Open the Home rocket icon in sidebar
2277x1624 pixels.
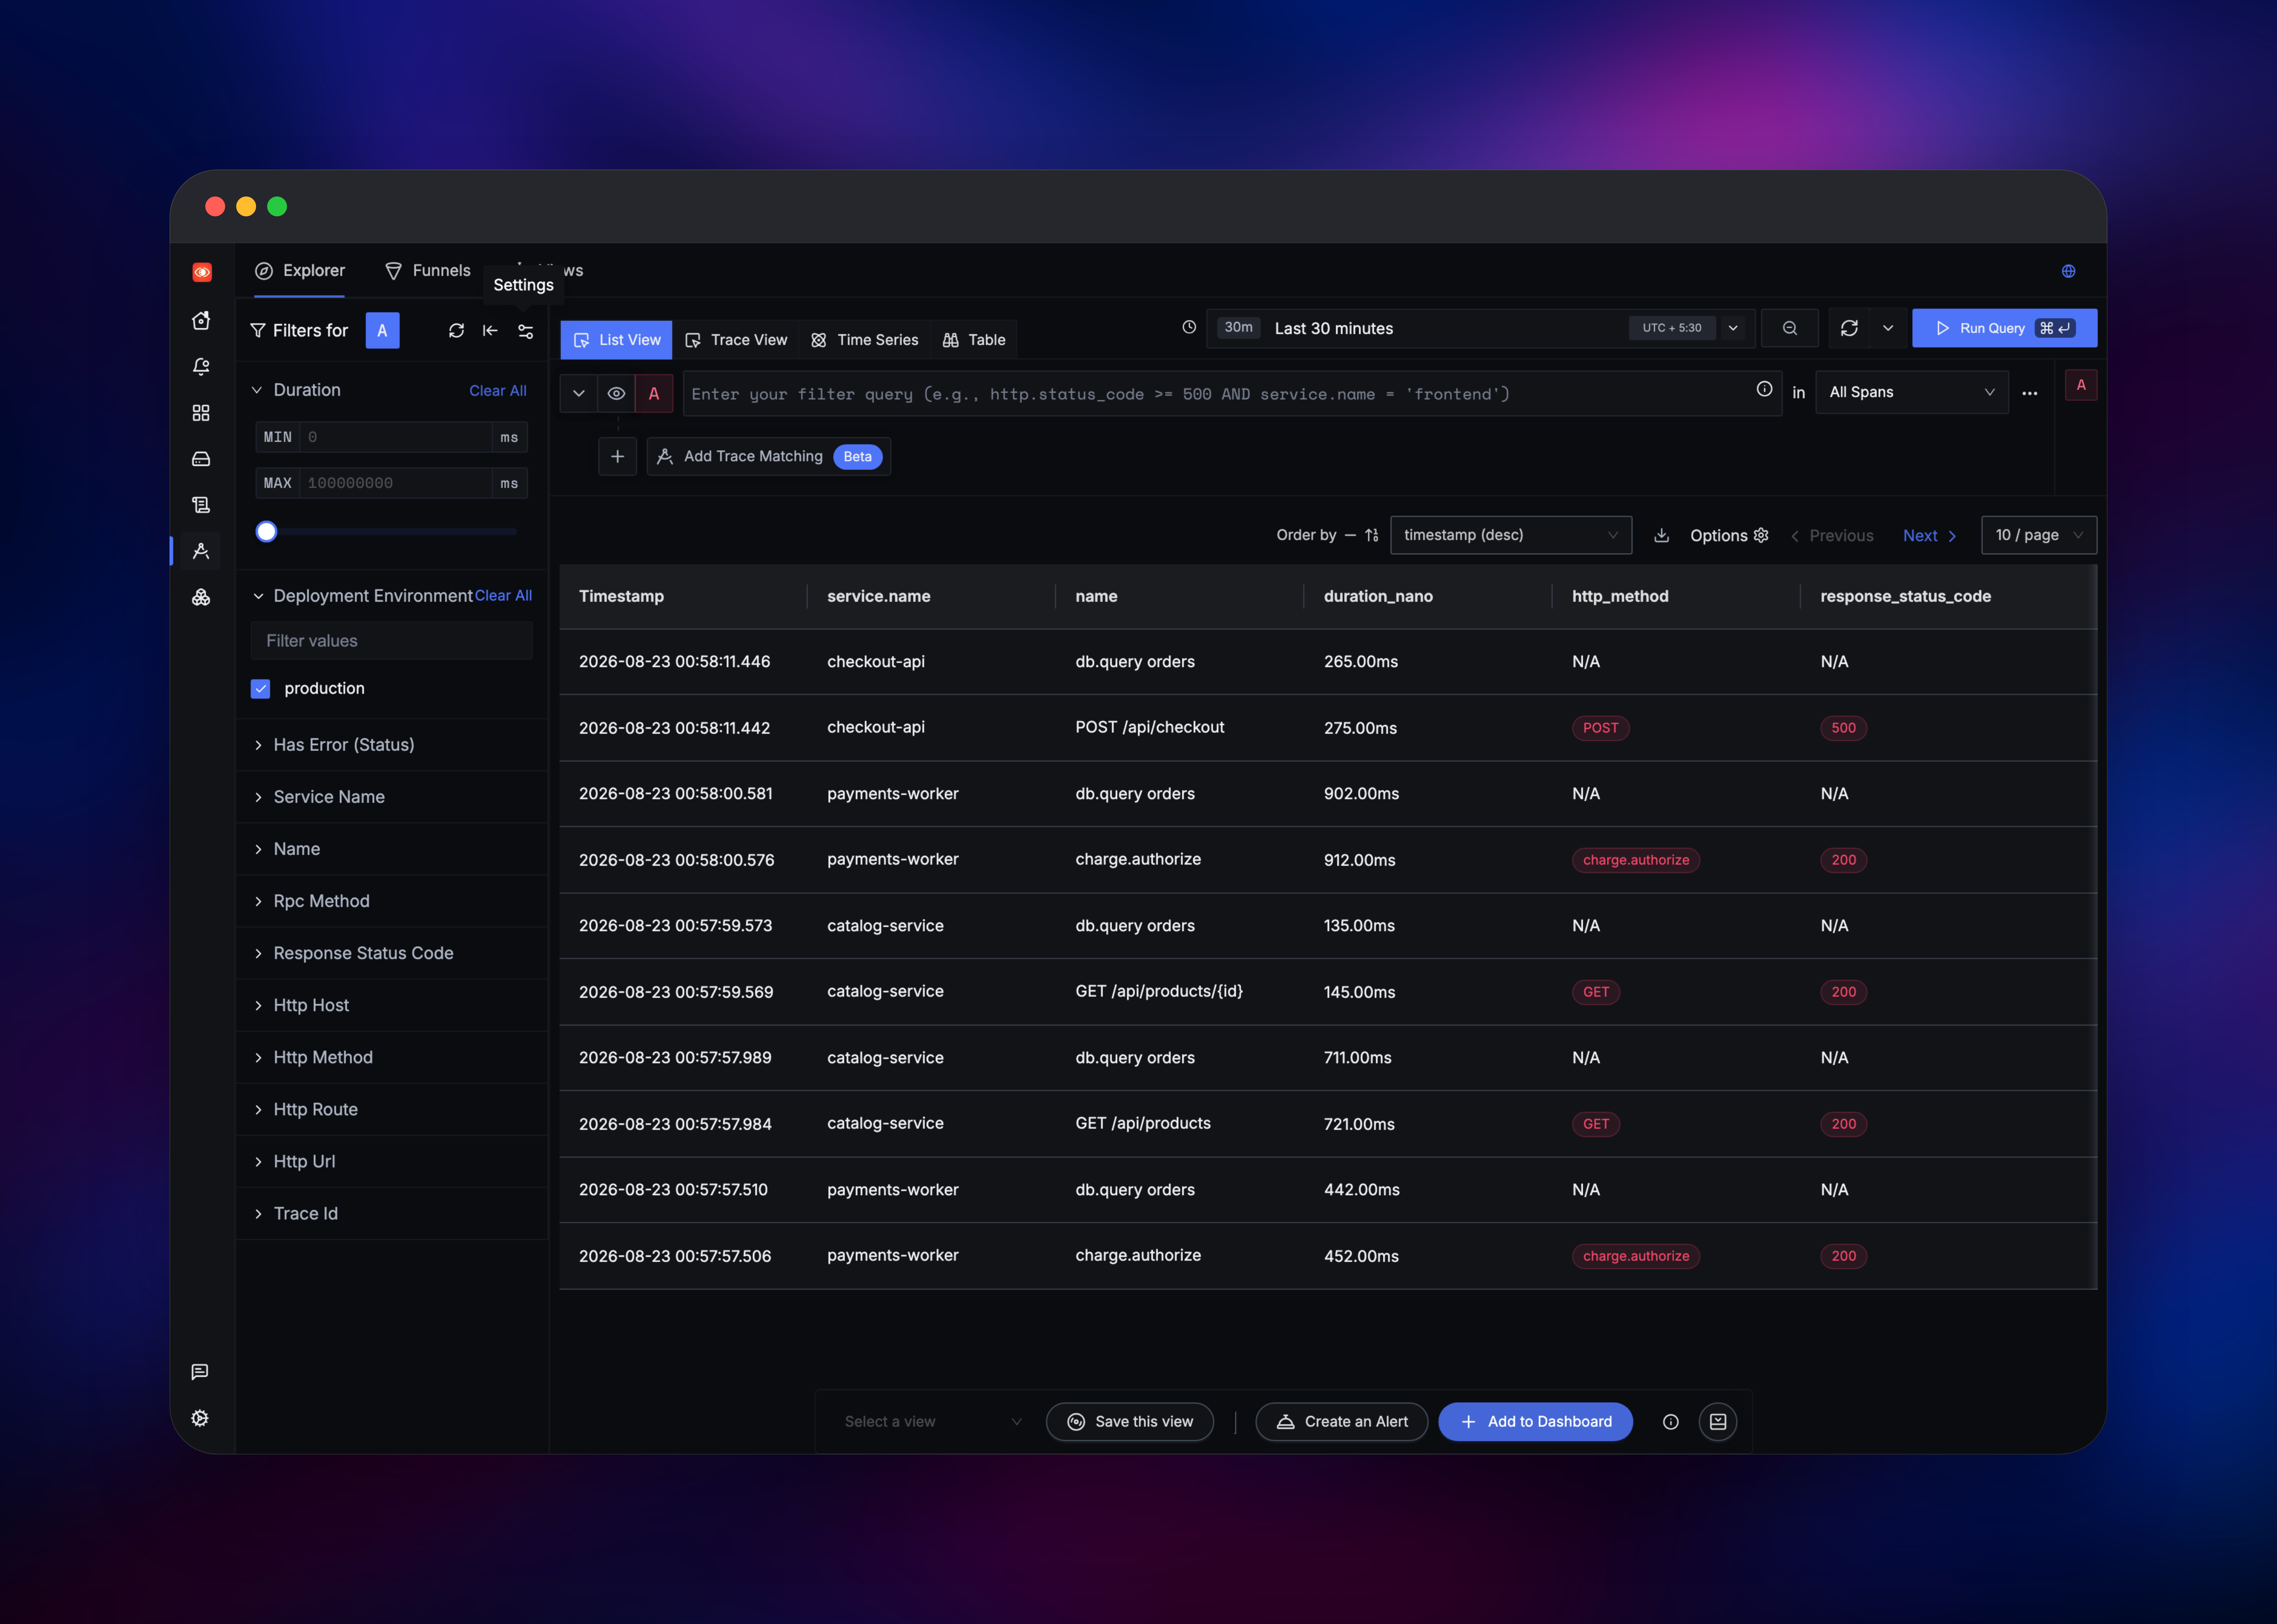click(201, 320)
